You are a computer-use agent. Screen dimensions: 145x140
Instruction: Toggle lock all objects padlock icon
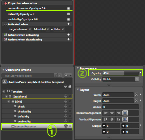70,86
